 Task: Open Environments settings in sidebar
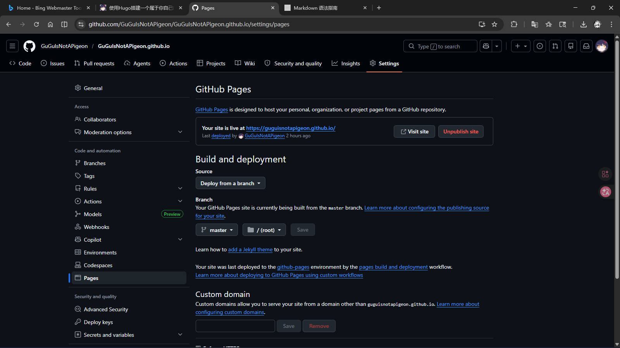[129, 252]
